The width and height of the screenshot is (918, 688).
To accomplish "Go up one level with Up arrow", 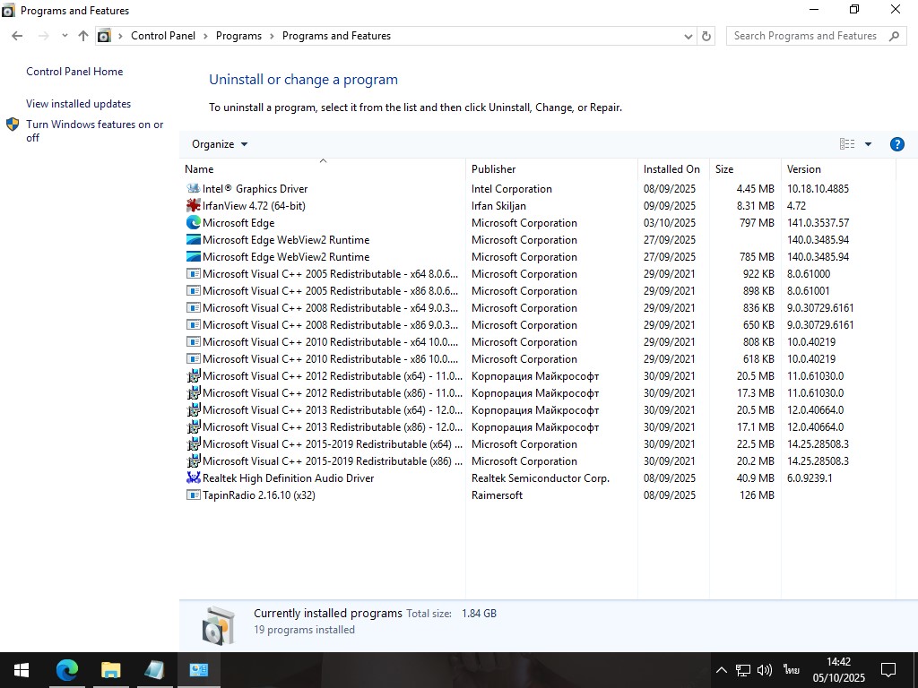I will 83,36.
